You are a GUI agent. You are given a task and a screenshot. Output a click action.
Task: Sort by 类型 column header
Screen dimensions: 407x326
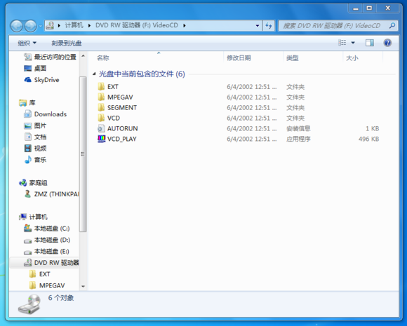click(x=293, y=57)
